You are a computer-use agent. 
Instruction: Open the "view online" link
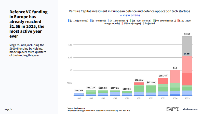coord(130,15)
